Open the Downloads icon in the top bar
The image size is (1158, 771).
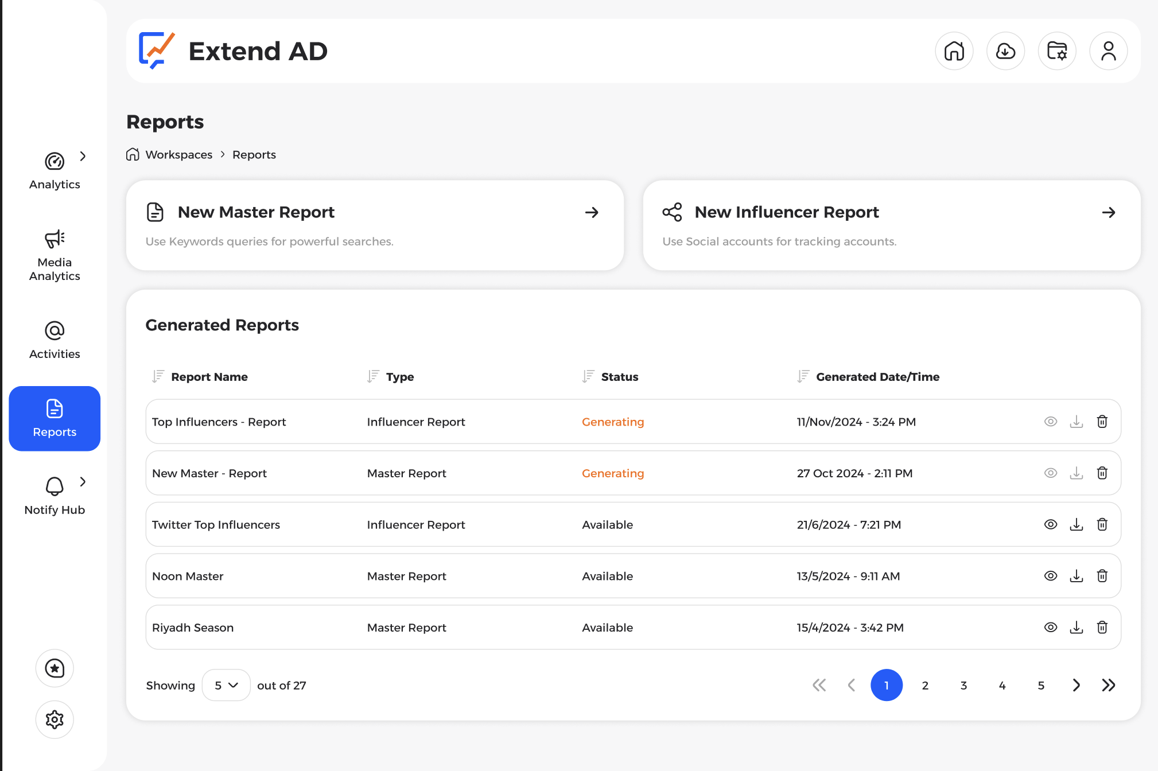coord(1005,51)
